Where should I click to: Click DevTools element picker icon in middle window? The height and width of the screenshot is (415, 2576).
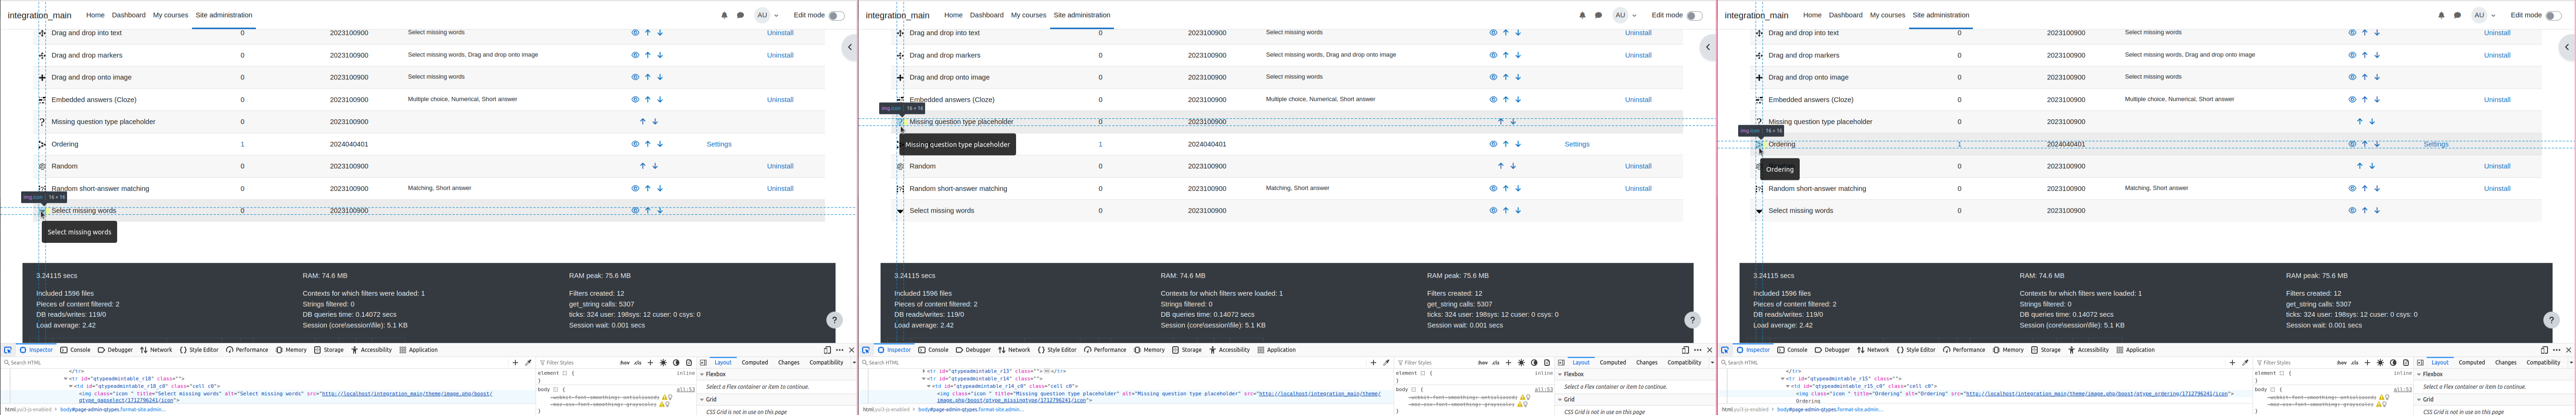866,350
